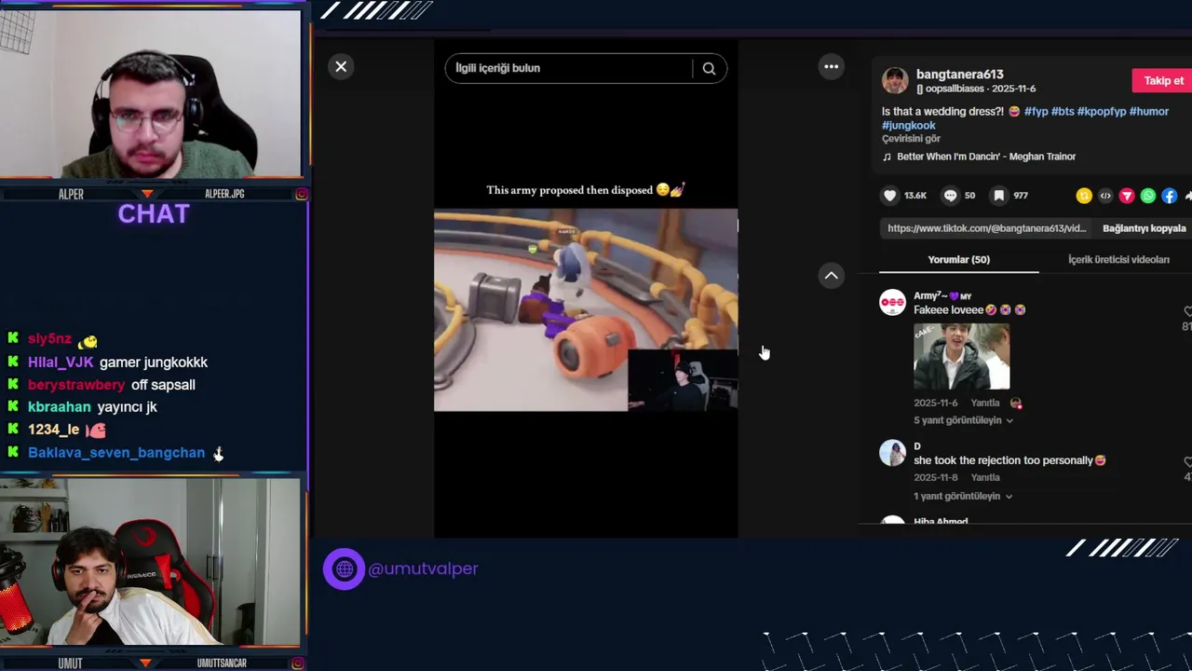The height and width of the screenshot is (671, 1192).
Task: Open the #fyp hashtag
Action: coord(1036,111)
